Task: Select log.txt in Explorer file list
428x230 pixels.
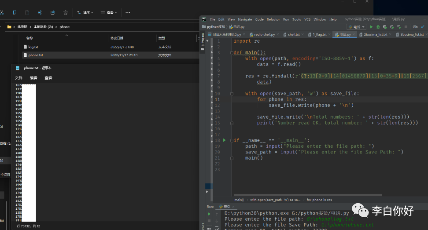Action: (x=110, y=47)
